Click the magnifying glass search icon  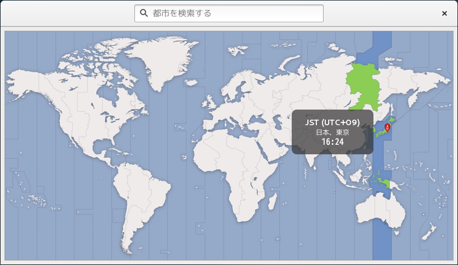144,13
